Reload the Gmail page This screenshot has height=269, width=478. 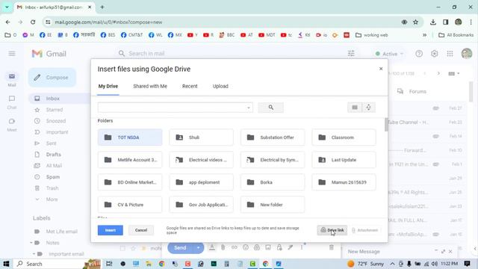pos(33,22)
